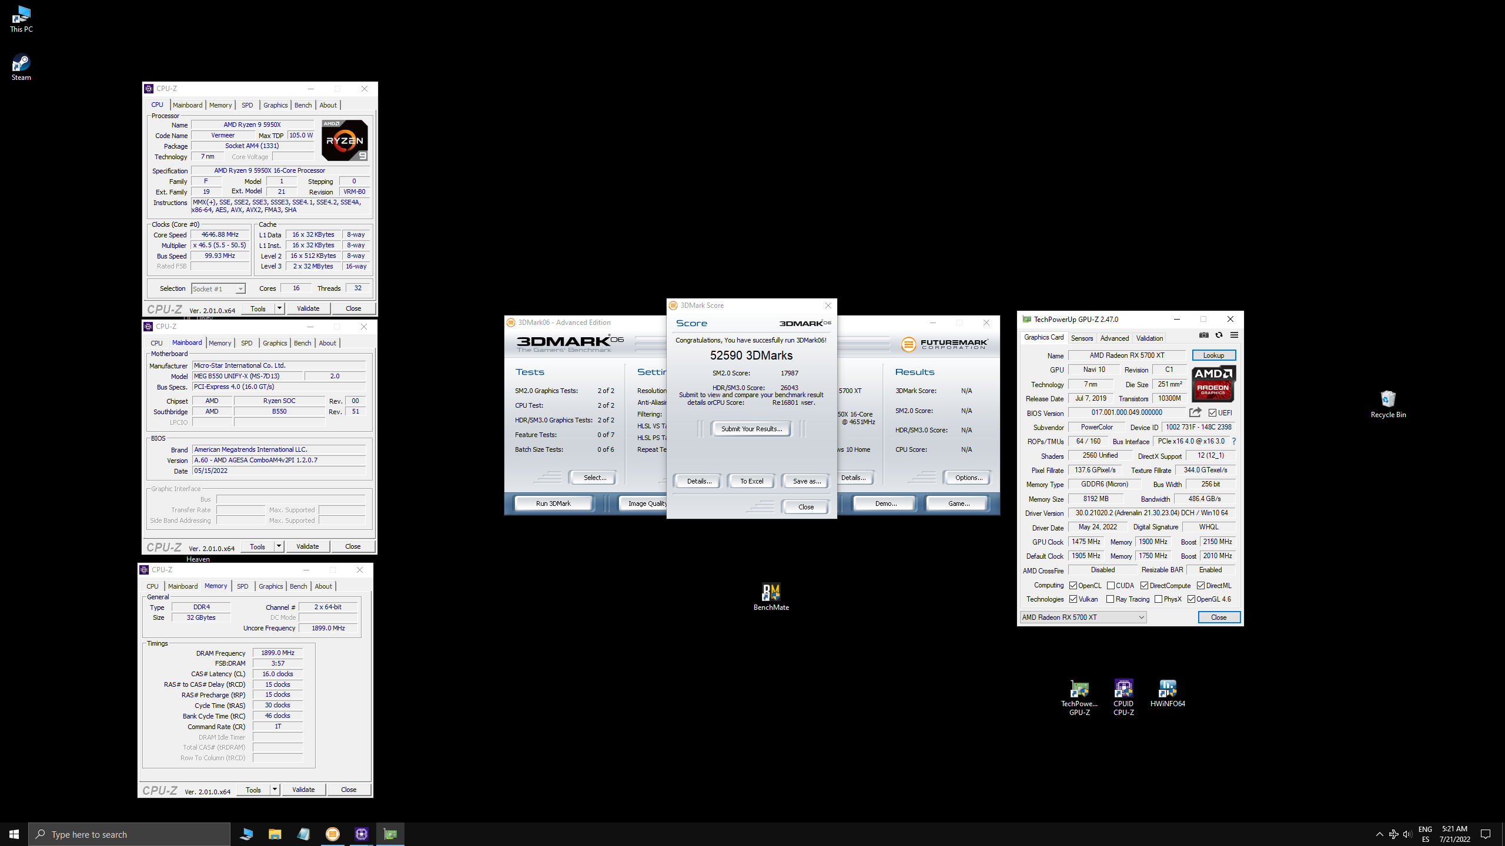Click Save as... button in score dialog

tap(807, 481)
